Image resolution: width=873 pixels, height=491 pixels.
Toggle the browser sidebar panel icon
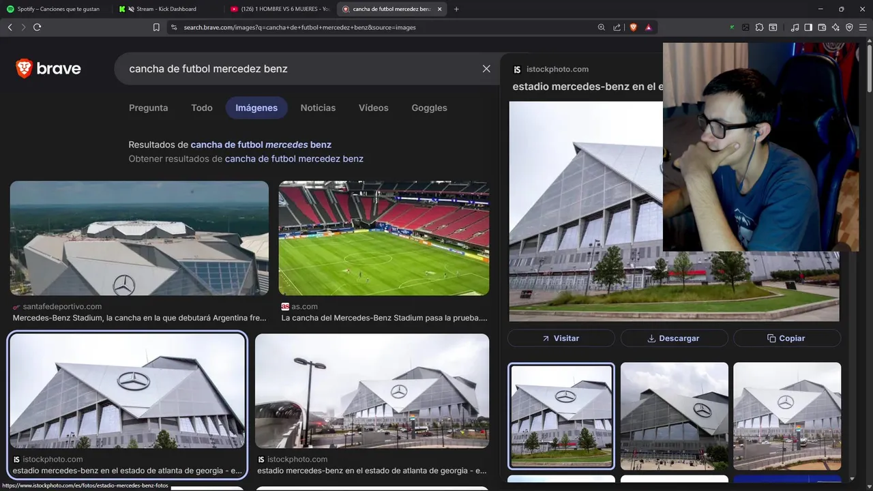pyautogui.click(x=808, y=27)
